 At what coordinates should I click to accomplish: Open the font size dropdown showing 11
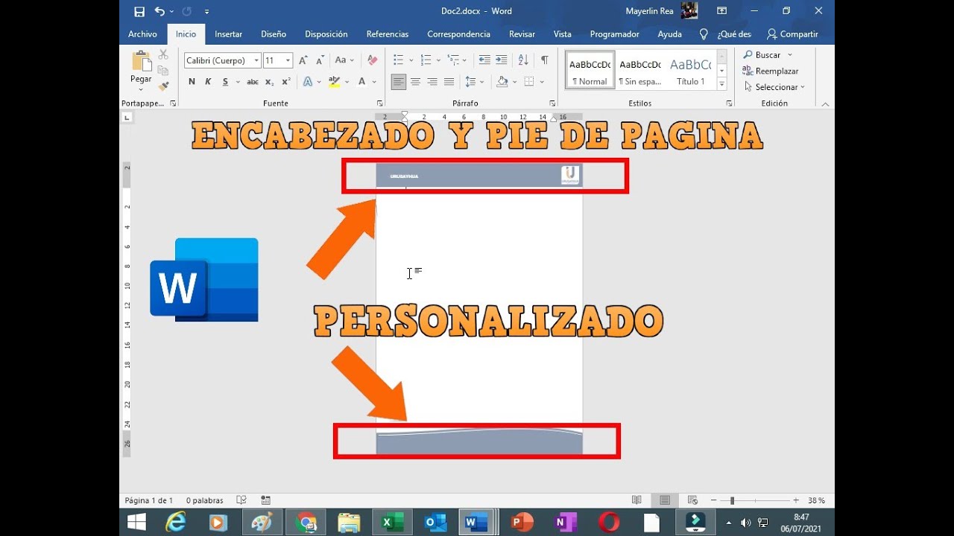288,60
